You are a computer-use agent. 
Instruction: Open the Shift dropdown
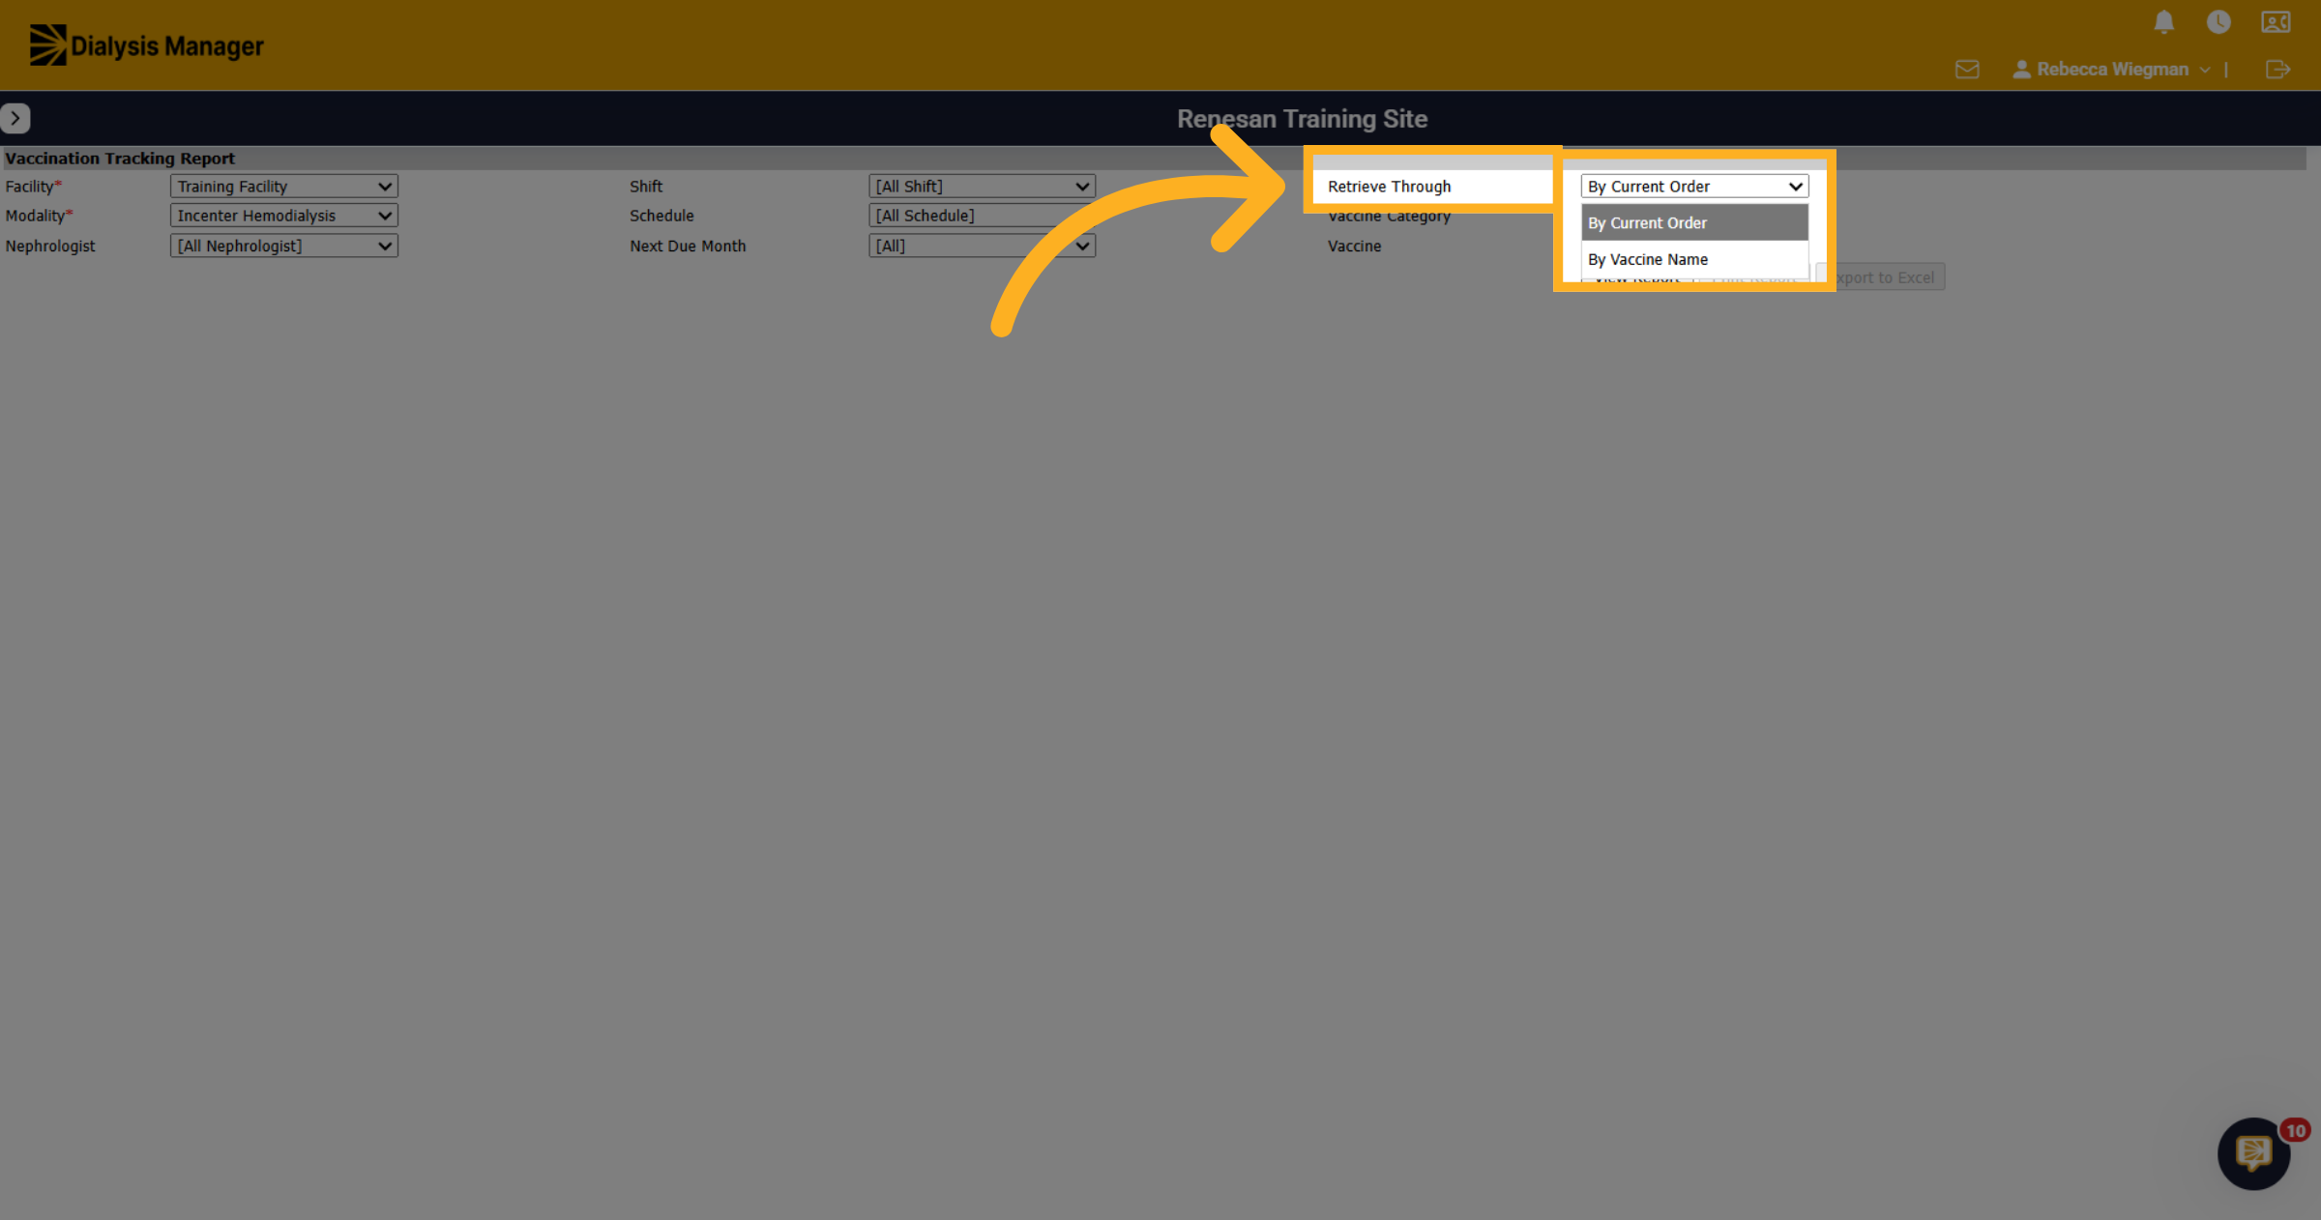(982, 187)
